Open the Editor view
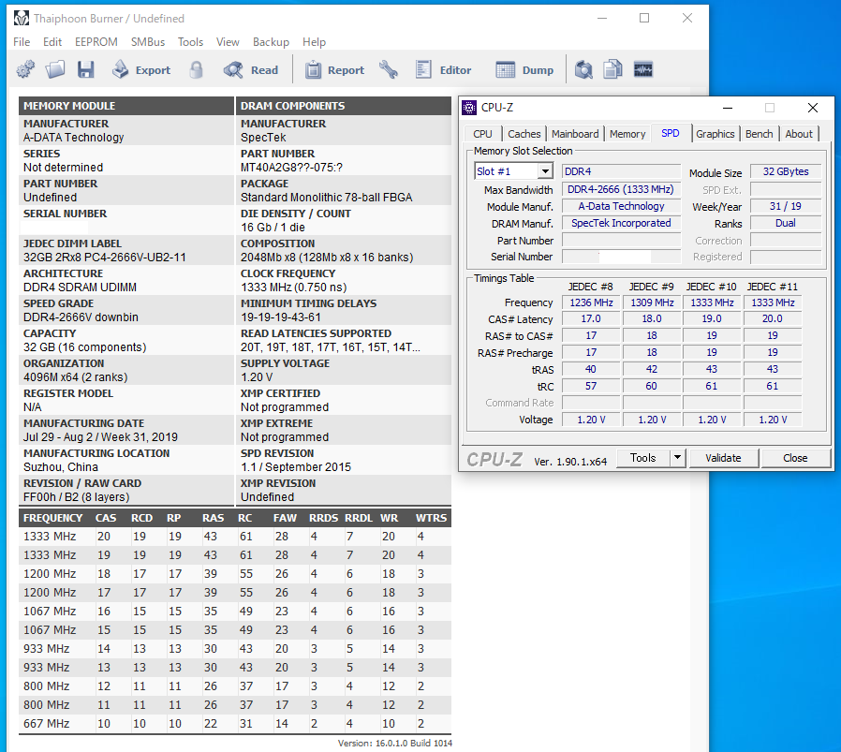 click(443, 69)
